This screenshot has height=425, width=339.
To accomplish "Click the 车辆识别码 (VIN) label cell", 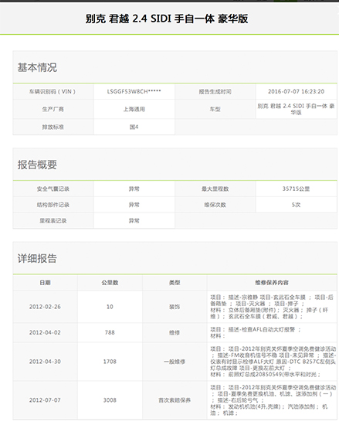I will coord(53,92).
